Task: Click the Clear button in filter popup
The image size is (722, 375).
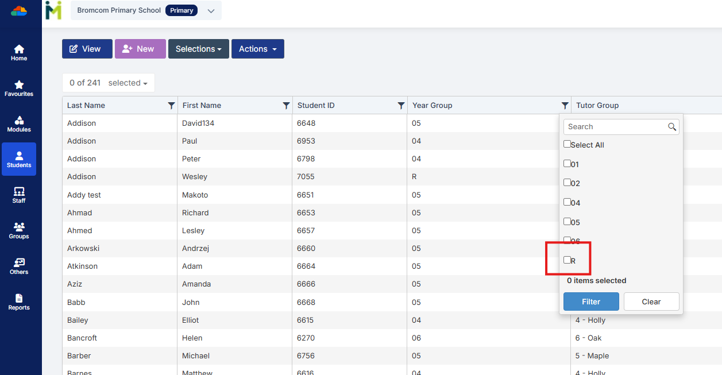Action: point(651,301)
